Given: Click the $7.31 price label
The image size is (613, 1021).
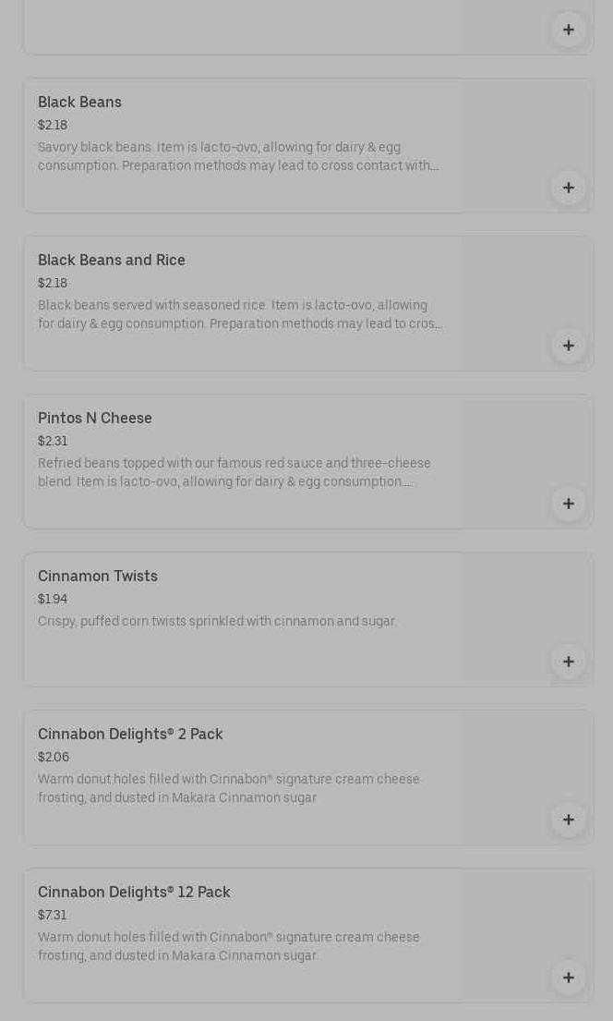Looking at the screenshot, I should [x=53, y=916].
